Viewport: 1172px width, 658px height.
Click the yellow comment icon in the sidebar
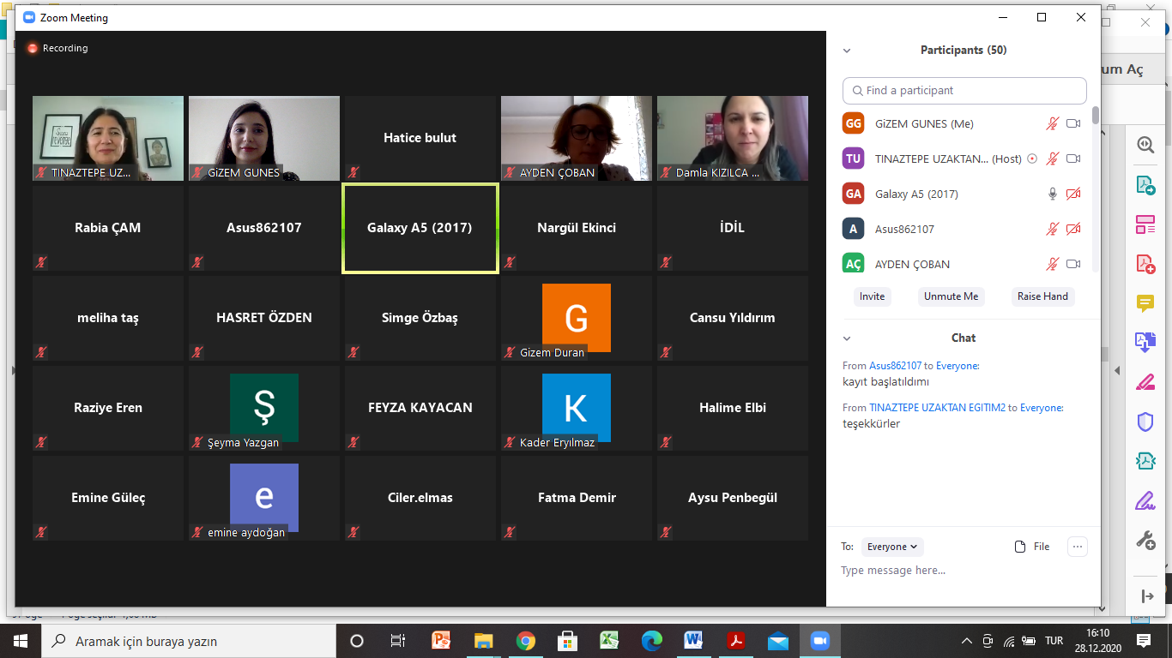1145,302
